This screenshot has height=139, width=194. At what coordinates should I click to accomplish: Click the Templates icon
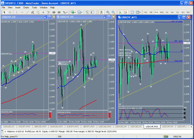pyautogui.click(x=137, y=12)
